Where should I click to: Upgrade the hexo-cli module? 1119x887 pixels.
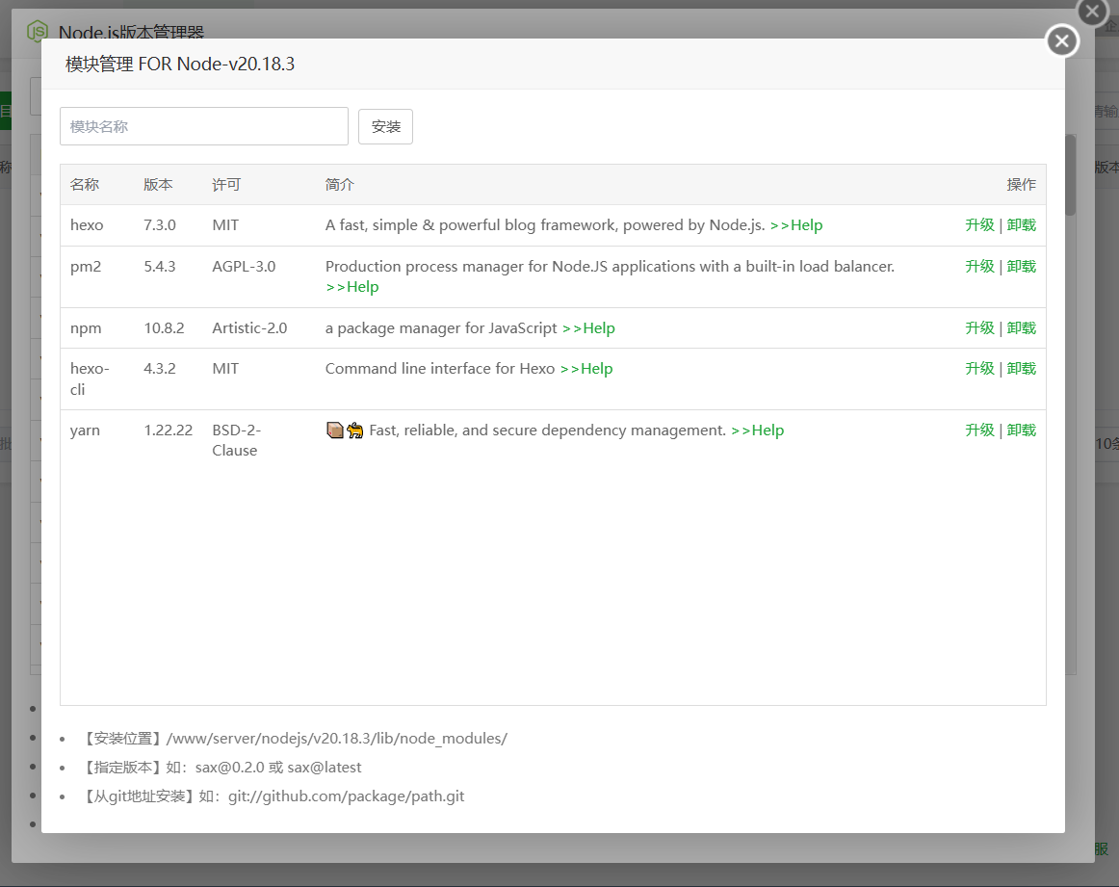pyautogui.click(x=979, y=368)
